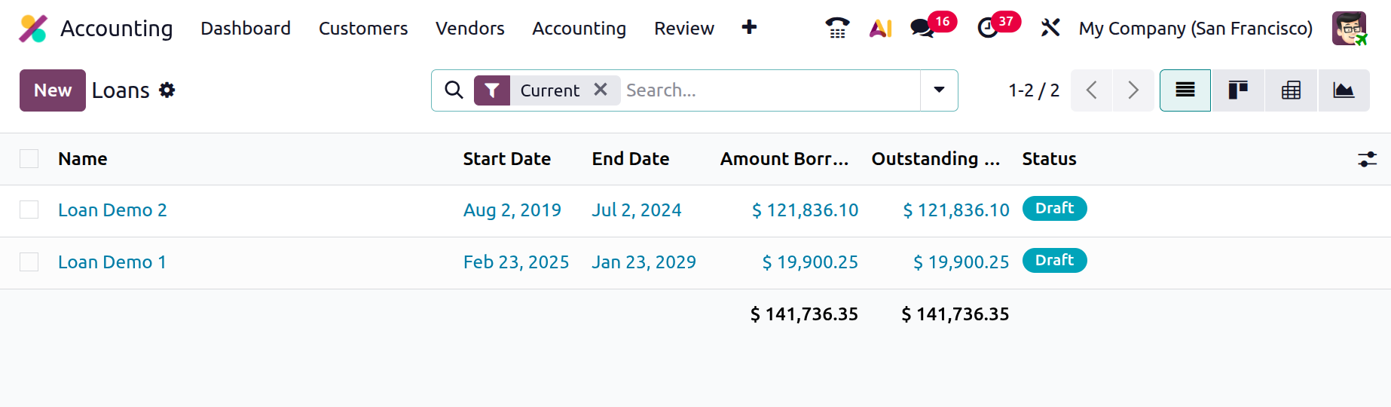Open the Loan Demo 1 record
This screenshot has height=407, width=1391.
[112, 262]
